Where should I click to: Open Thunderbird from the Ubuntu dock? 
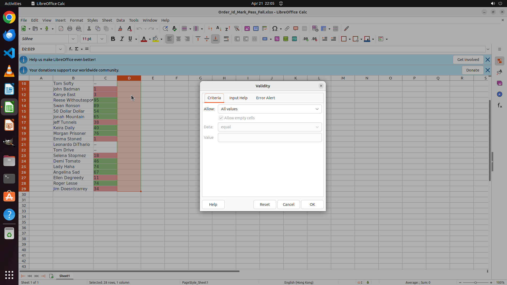[x=9, y=35]
